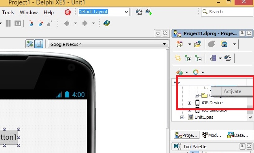The width and height of the screenshot is (254, 153).
Task: Click the Activate configuration icon
Action: point(180,72)
